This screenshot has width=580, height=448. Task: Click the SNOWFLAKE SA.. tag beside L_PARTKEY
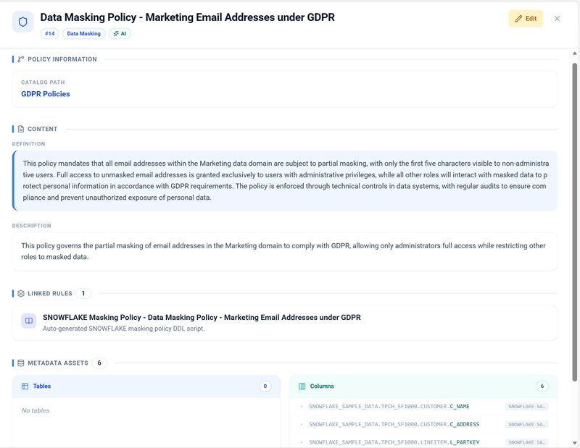[527, 442]
